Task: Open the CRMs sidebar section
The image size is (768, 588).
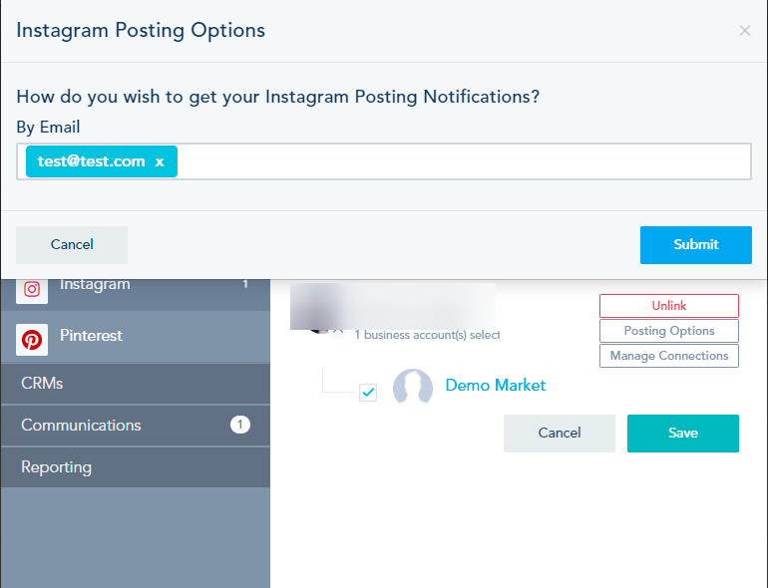Action: 136,383
